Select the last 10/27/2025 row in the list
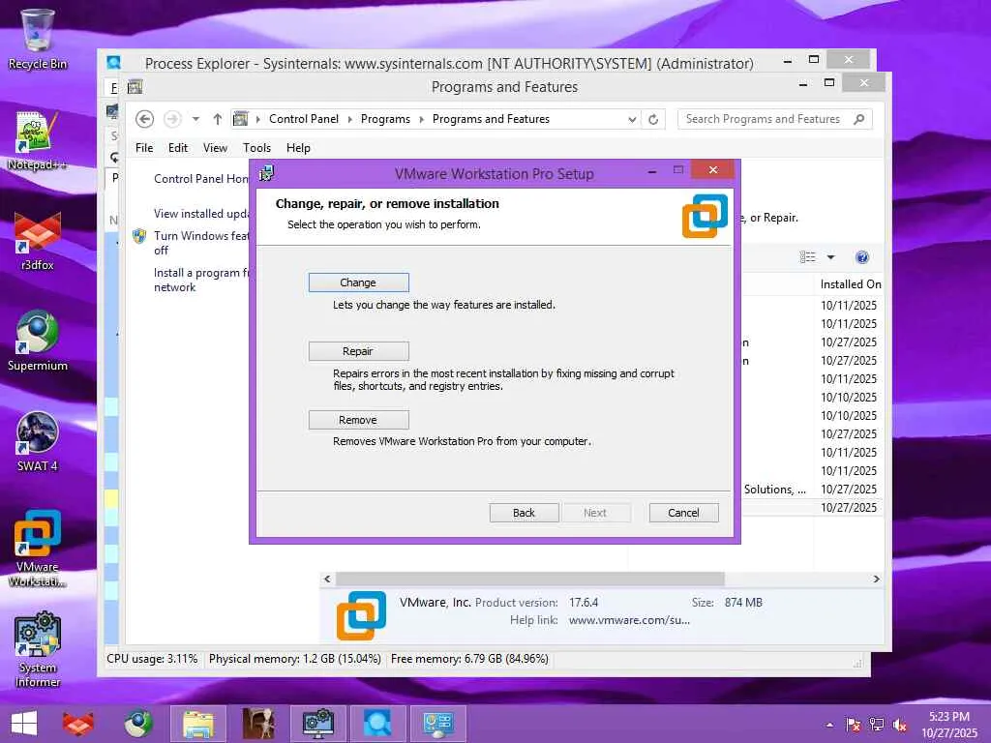This screenshot has width=991, height=743. (813, 507)
